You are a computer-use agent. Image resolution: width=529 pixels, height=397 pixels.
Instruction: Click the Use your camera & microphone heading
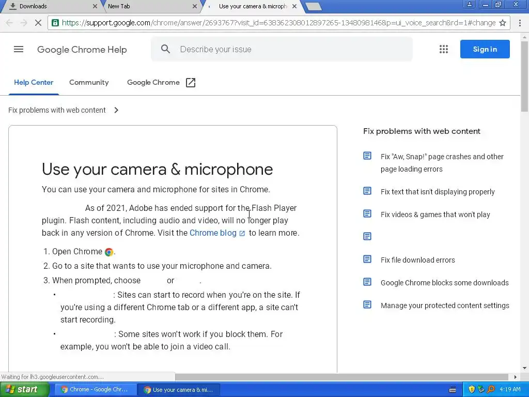tap(157, 169)
